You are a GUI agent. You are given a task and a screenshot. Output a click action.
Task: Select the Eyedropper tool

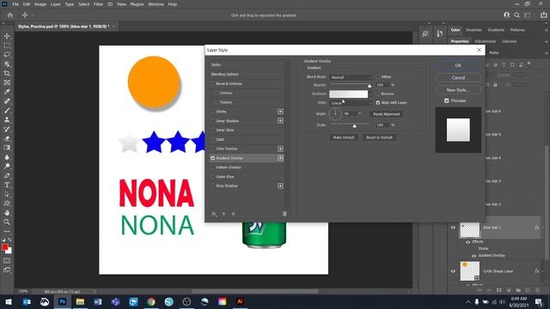click(7, 92)
